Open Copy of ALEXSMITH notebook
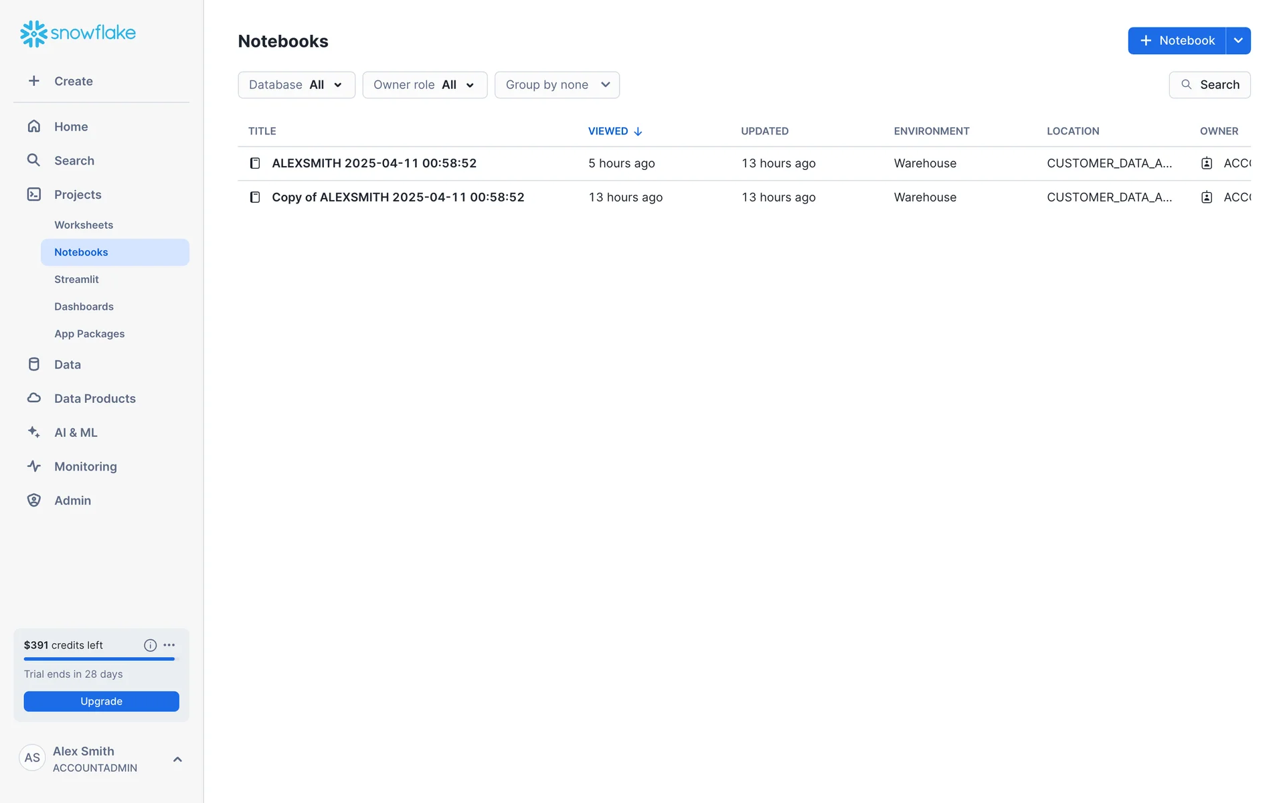The width and height of the screenshot is (1285, 803). pyautogui.click(x=398, y=197)
